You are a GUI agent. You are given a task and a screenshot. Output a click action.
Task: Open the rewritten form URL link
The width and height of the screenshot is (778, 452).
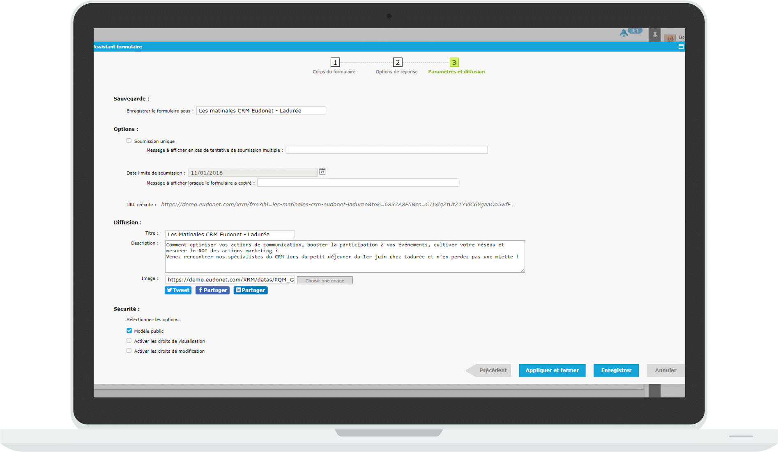337,204
